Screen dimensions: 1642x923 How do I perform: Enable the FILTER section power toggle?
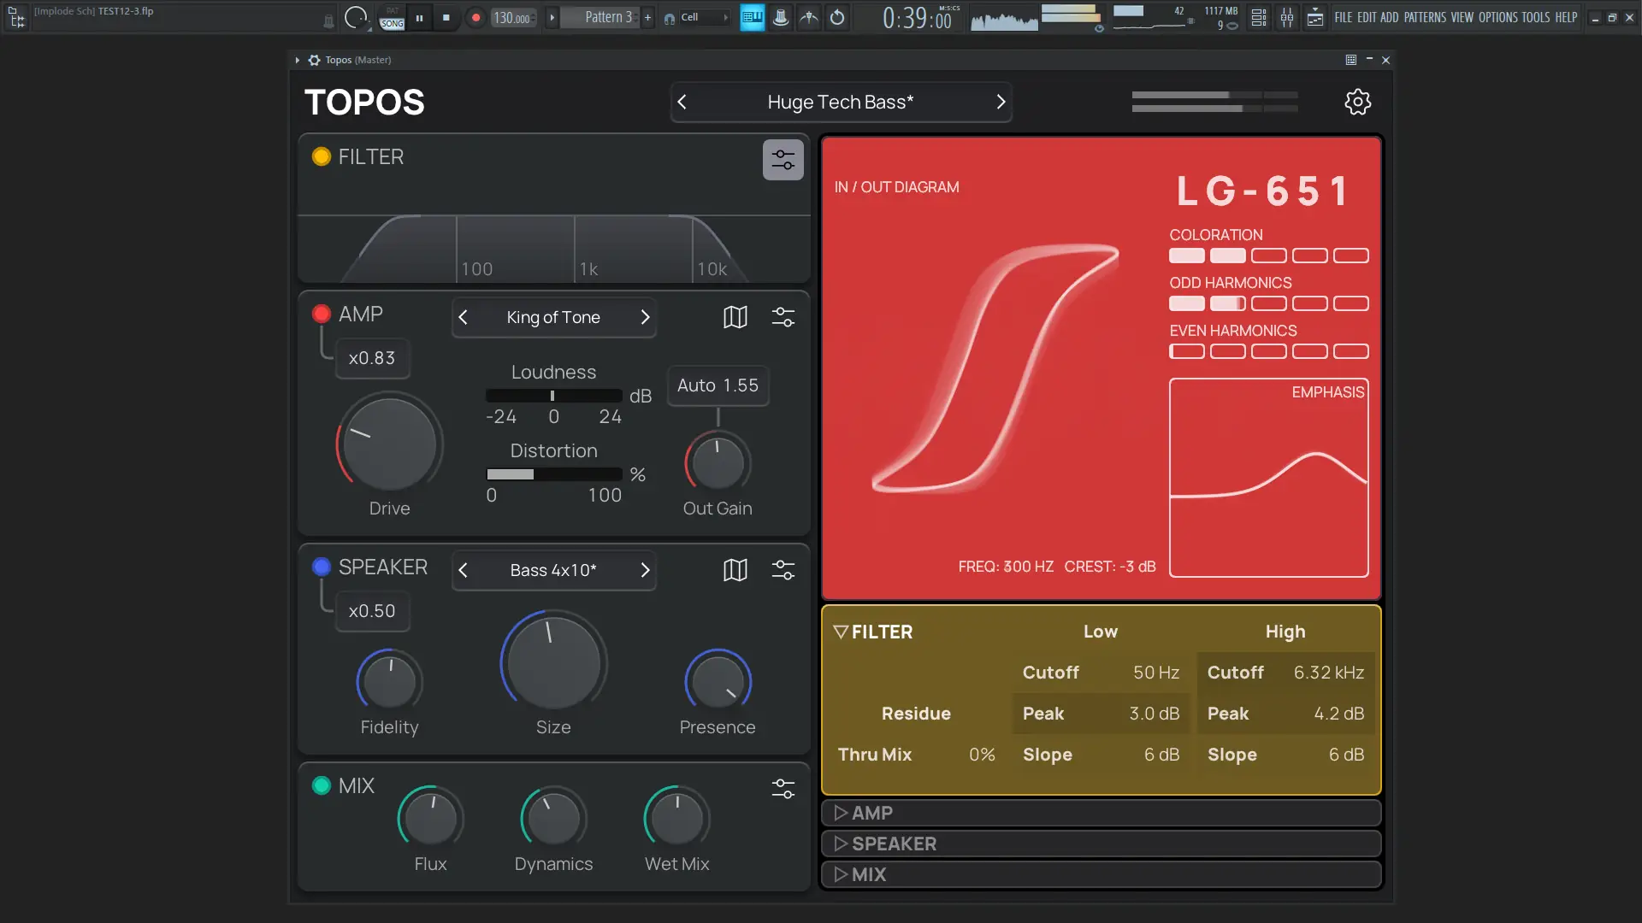coord(321,156)
